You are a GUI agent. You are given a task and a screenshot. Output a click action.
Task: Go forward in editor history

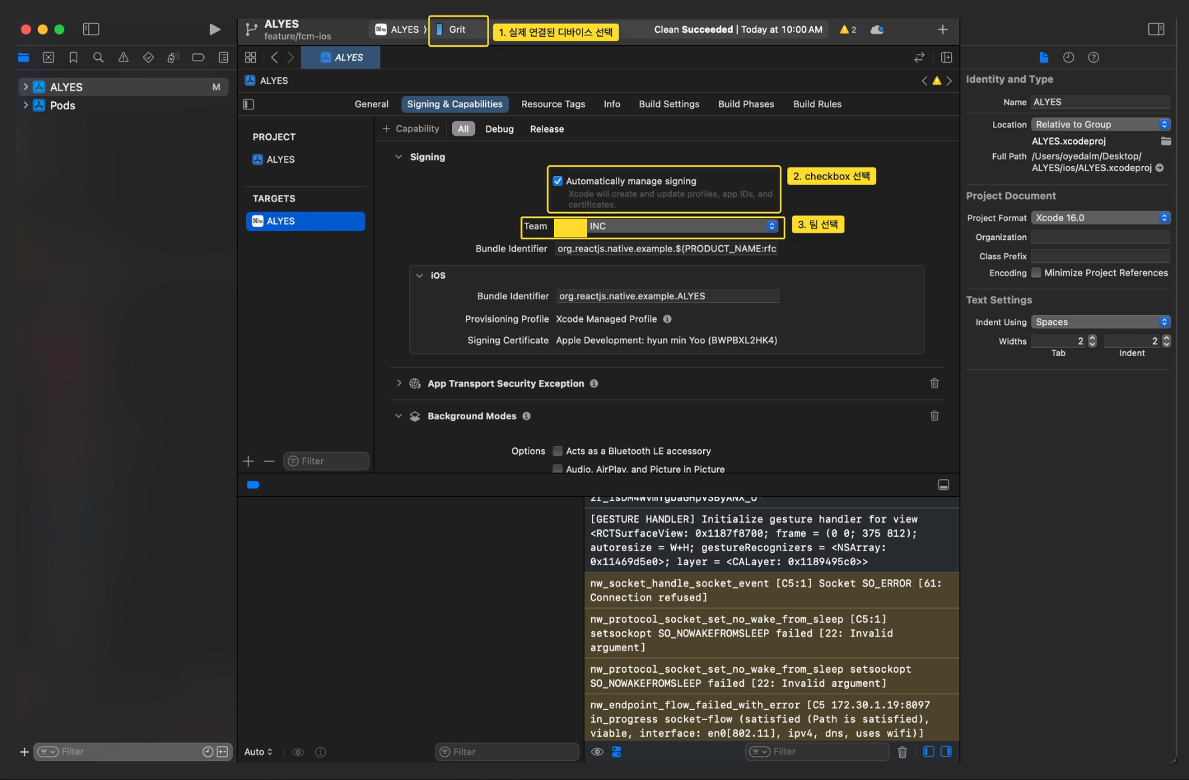click(291, 57)
